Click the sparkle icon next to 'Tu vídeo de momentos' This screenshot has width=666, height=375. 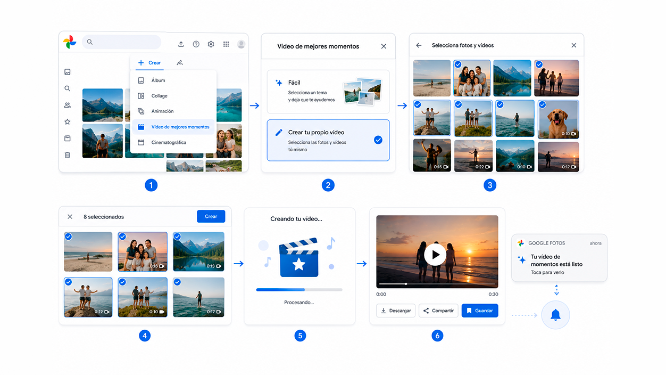[x=522, y=260]
